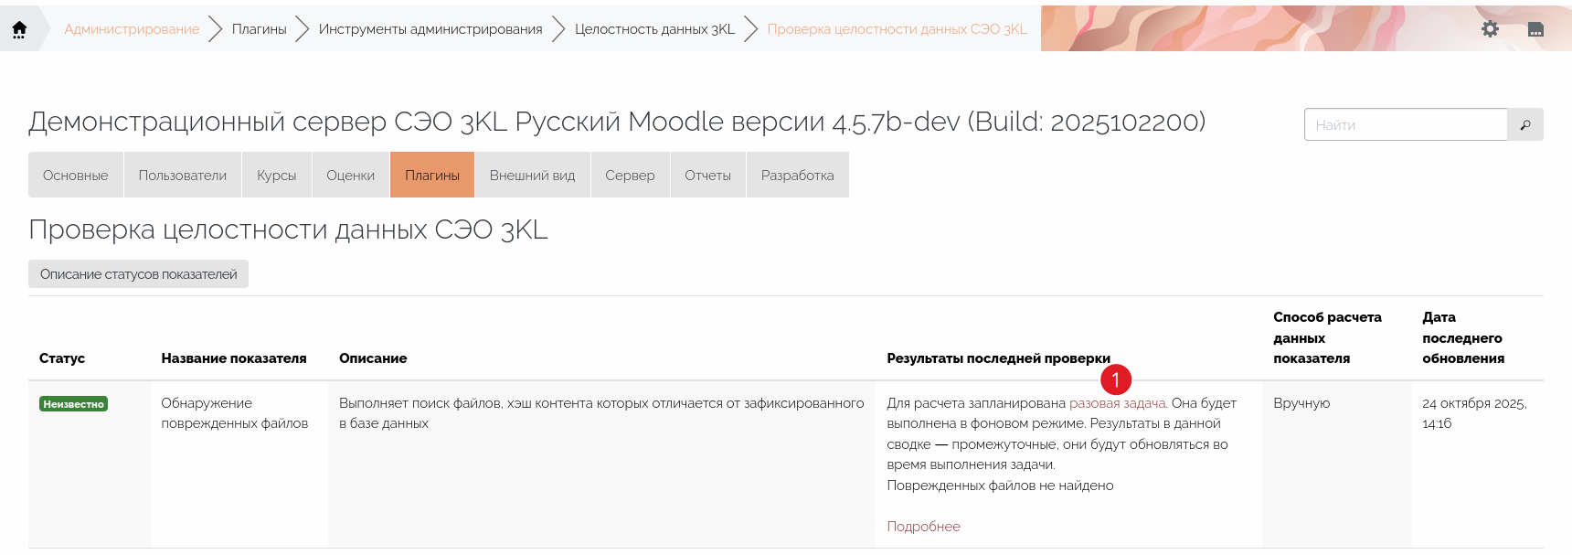1572x555 pixels.
Task: Switch to the 'Сервер' tab
Action: click(x=630, y=176)
